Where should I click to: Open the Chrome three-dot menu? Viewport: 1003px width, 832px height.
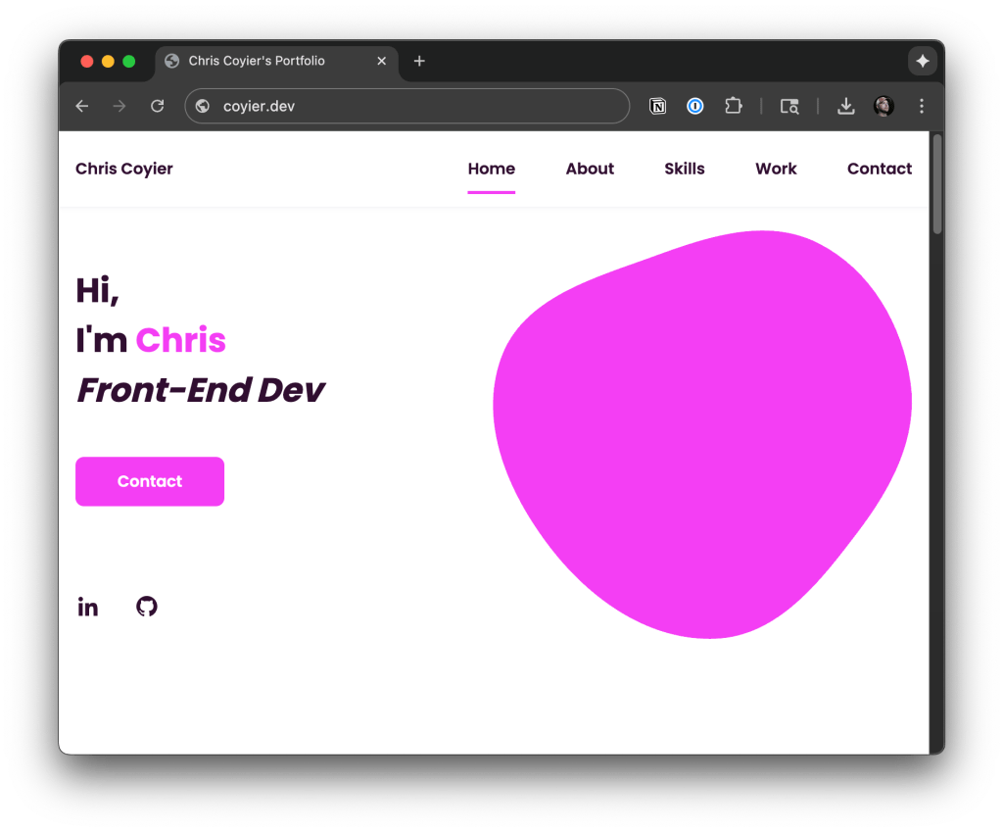click(921, 106)
